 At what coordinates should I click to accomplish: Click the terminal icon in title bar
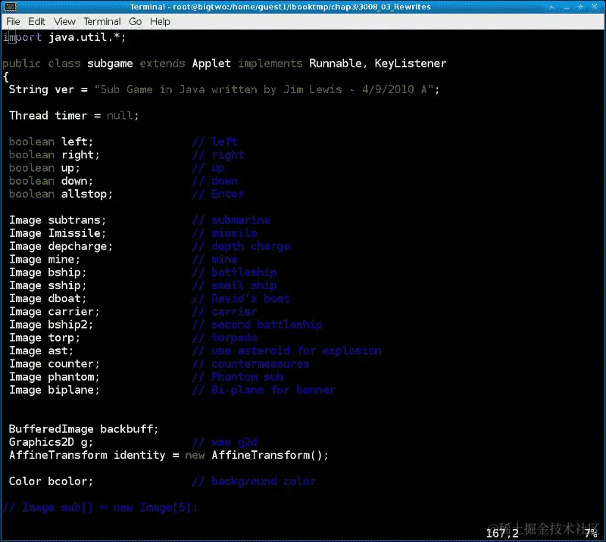click(11, 7)
